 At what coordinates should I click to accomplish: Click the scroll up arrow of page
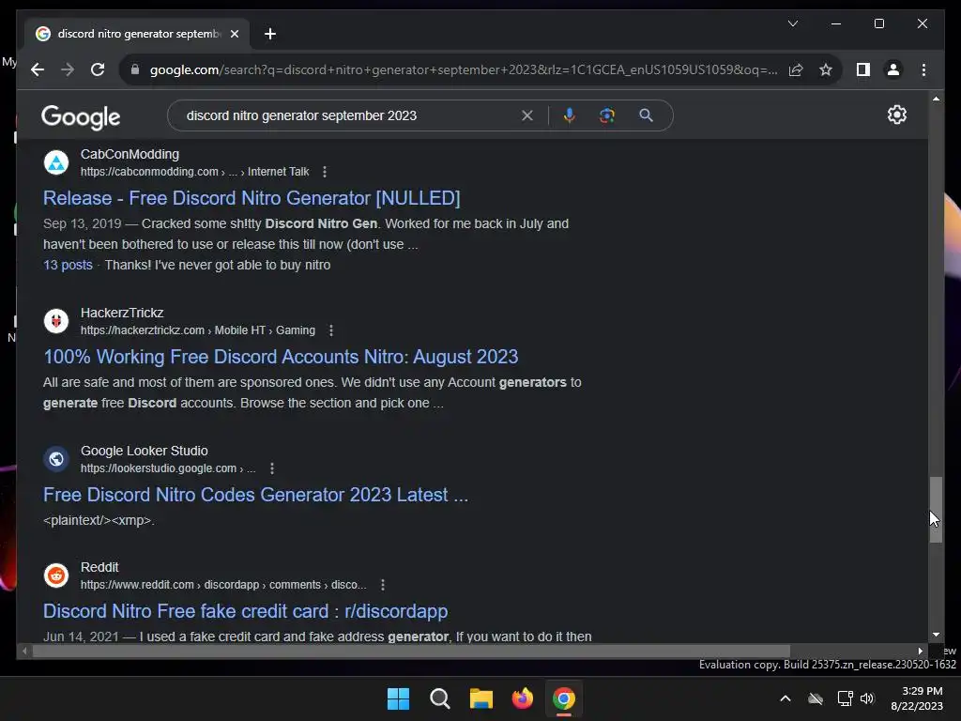[936, 98]
